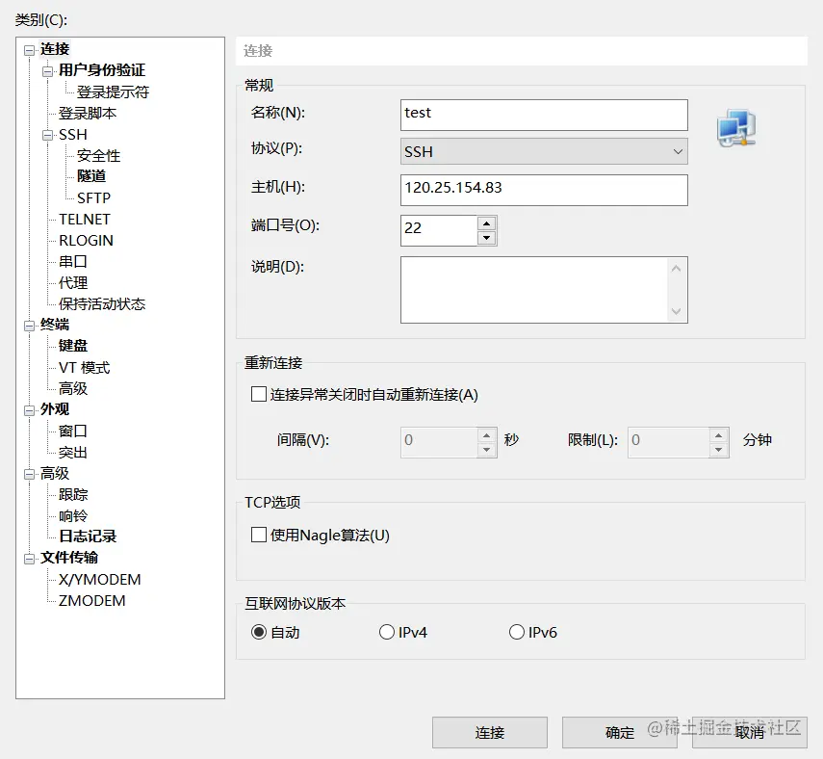This screenshot has width=823, height=759.
Task: Collapse the 外观 tree node
Action: 28,408
